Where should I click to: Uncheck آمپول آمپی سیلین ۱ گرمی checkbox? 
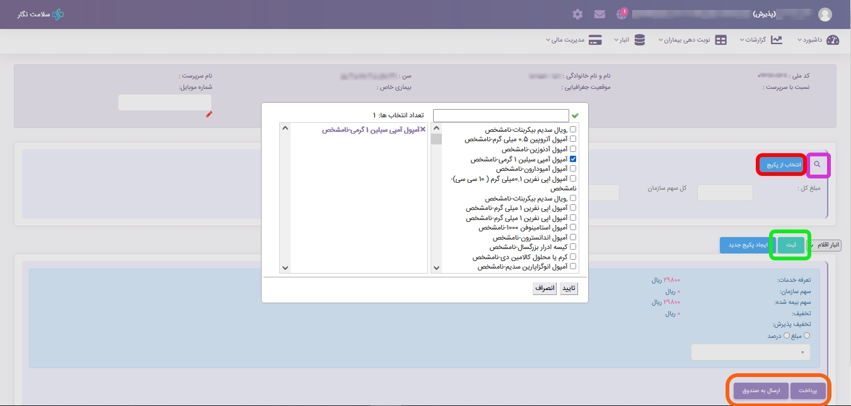point(573,159)
